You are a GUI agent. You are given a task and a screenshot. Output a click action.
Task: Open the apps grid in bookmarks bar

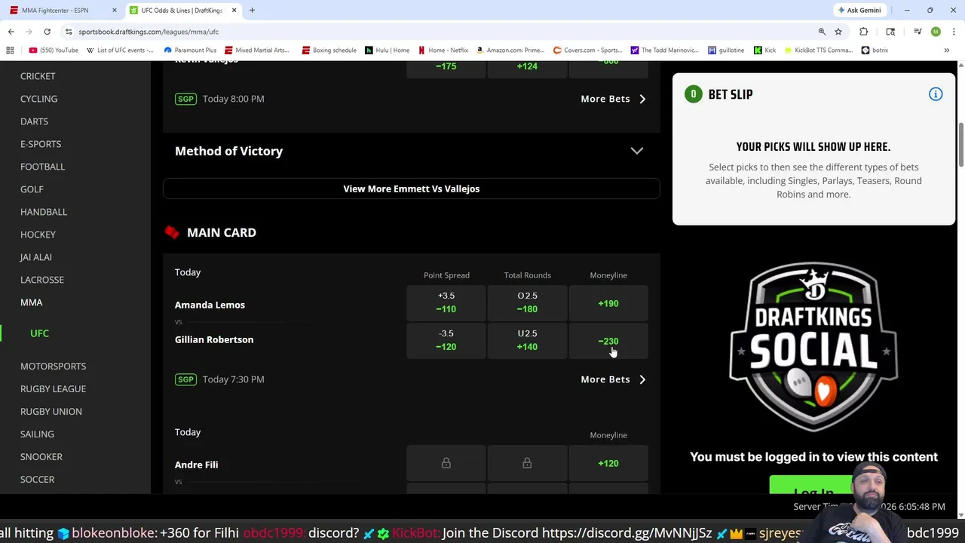(10, 51)
